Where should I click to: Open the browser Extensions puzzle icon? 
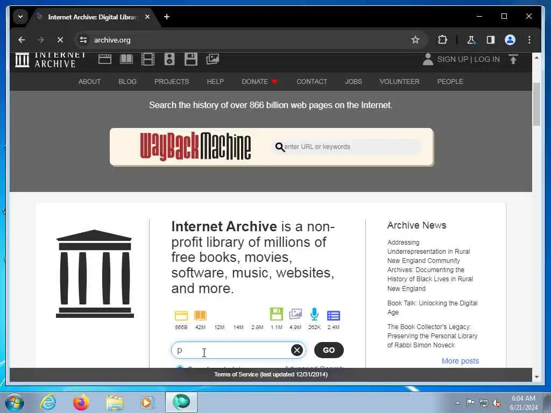point(442,40)
